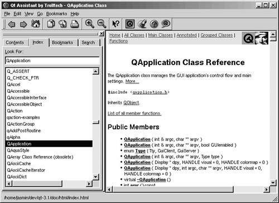Click document pane scroll left arrow
Viewport: 279px width, 203px height.
[x=109, y=190]
